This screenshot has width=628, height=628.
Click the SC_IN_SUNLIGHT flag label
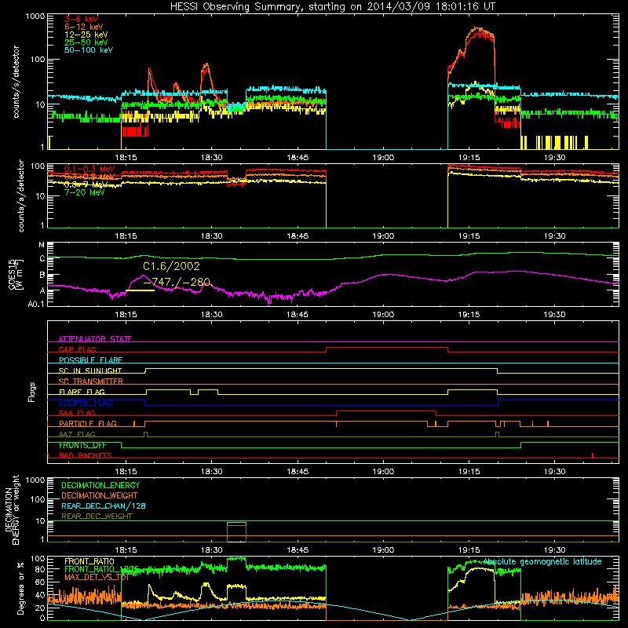click(90, 371)
